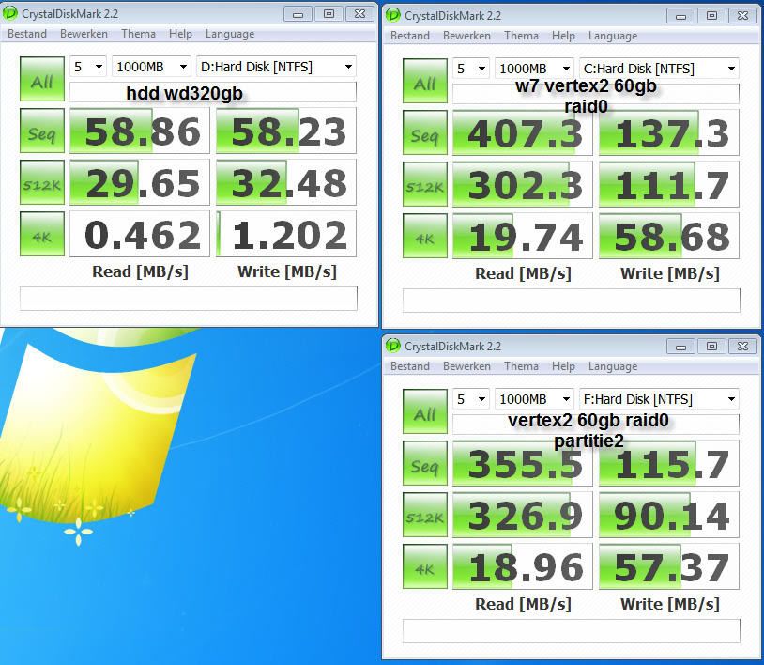Click the 512K read value 302.3

[523, 184]
